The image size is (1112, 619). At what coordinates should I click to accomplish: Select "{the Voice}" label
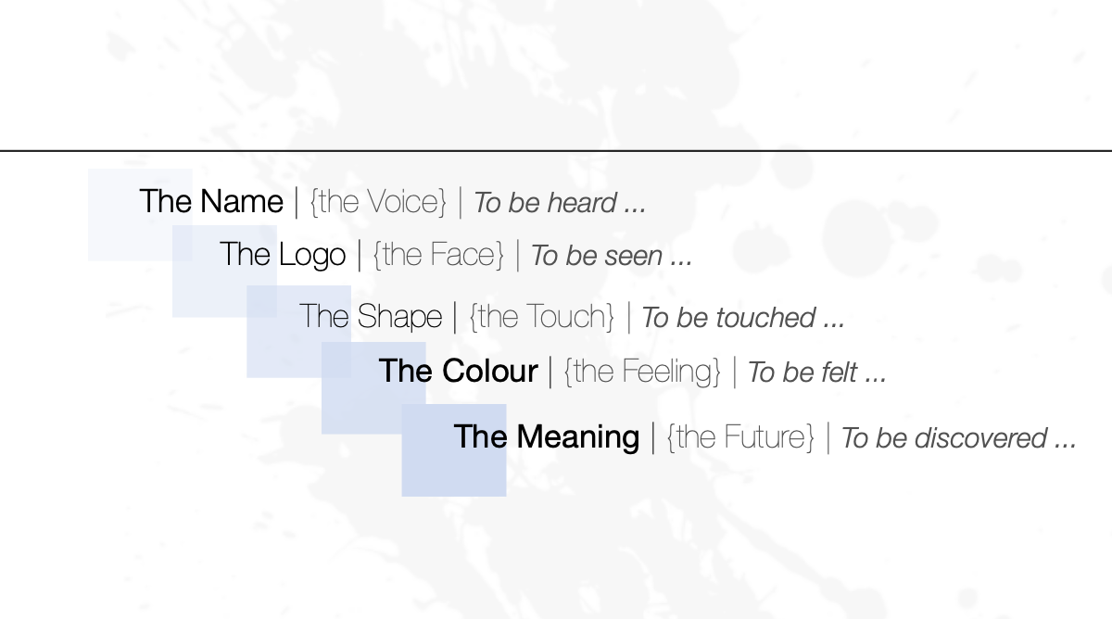(x=378, y=202)
